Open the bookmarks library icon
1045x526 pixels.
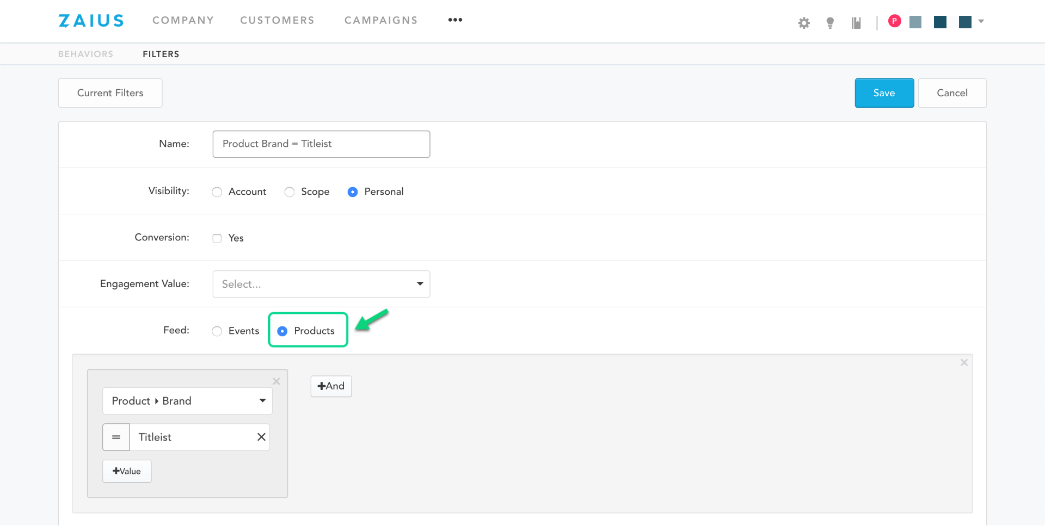[856, 23]
